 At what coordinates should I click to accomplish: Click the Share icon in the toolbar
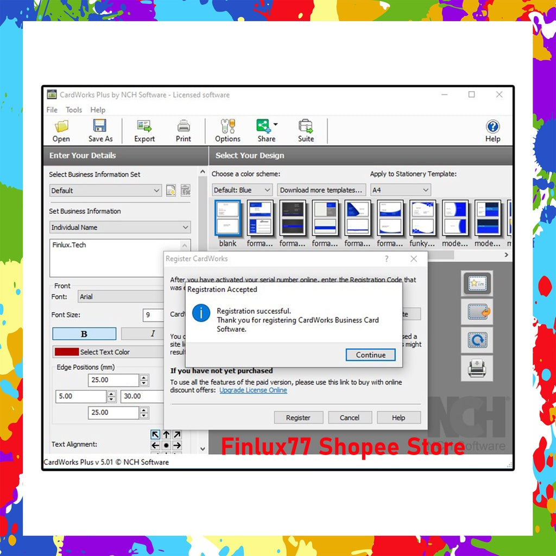265,130
